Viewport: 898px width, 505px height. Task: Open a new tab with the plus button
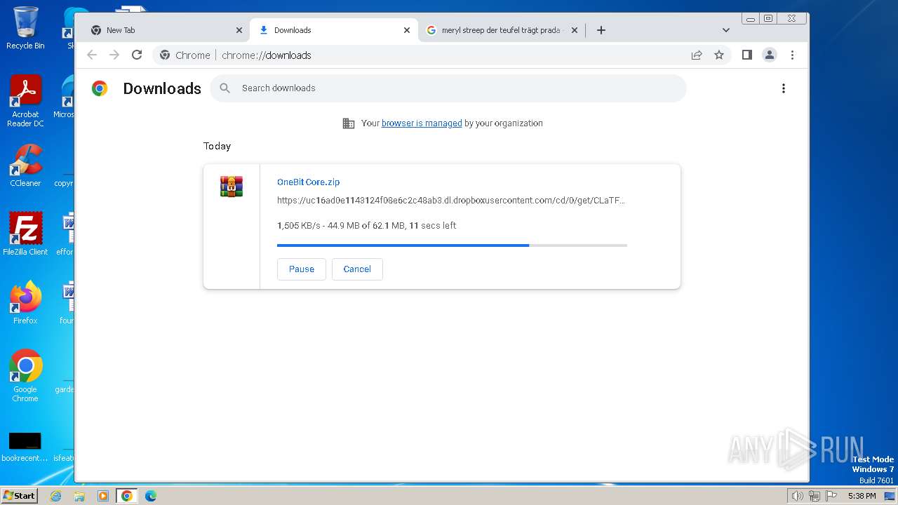tap(601, 30)
